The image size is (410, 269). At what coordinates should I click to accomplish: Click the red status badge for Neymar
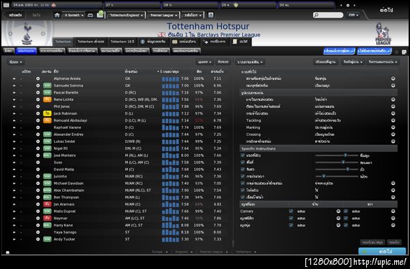click(47, 218)
